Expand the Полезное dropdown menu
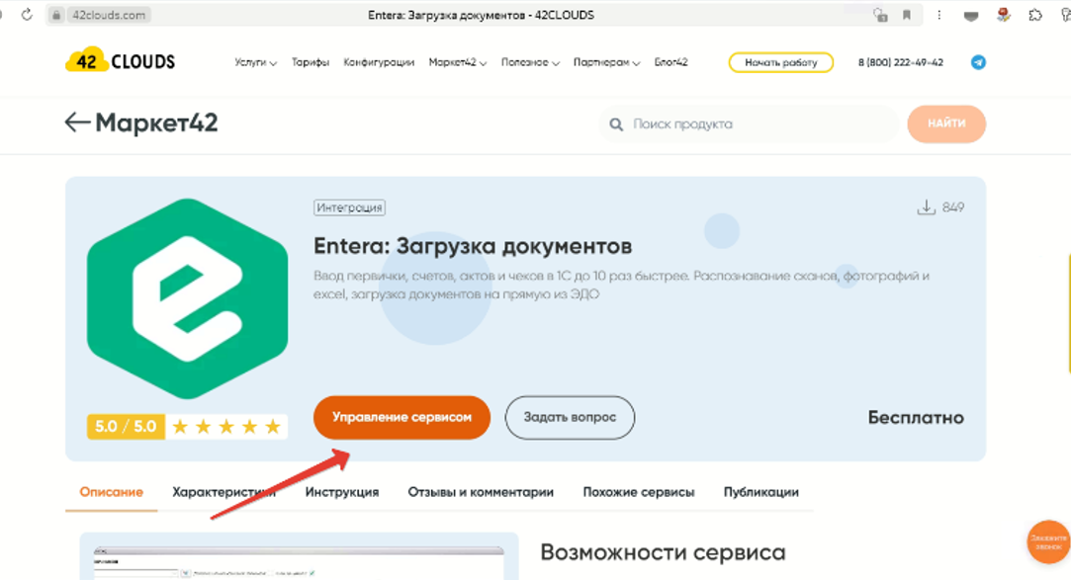The height and width of the screenshot is (580, 1071). (x=530, y=62)
